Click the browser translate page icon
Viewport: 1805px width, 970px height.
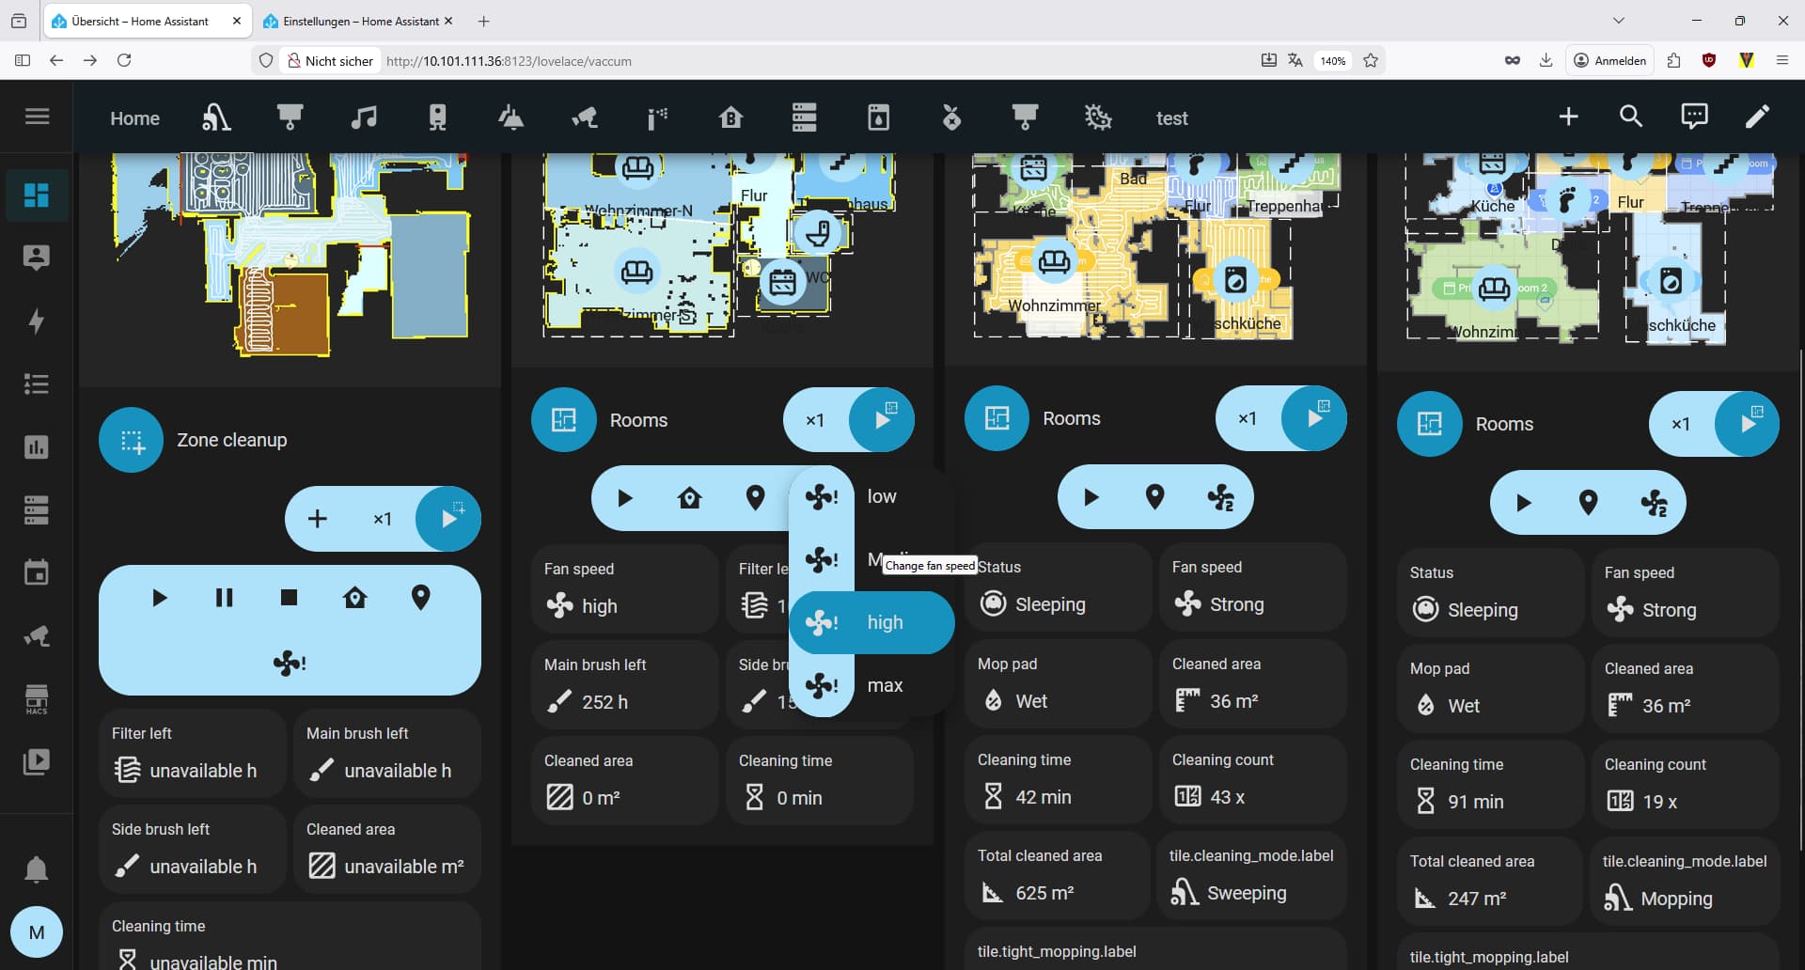1295,60
